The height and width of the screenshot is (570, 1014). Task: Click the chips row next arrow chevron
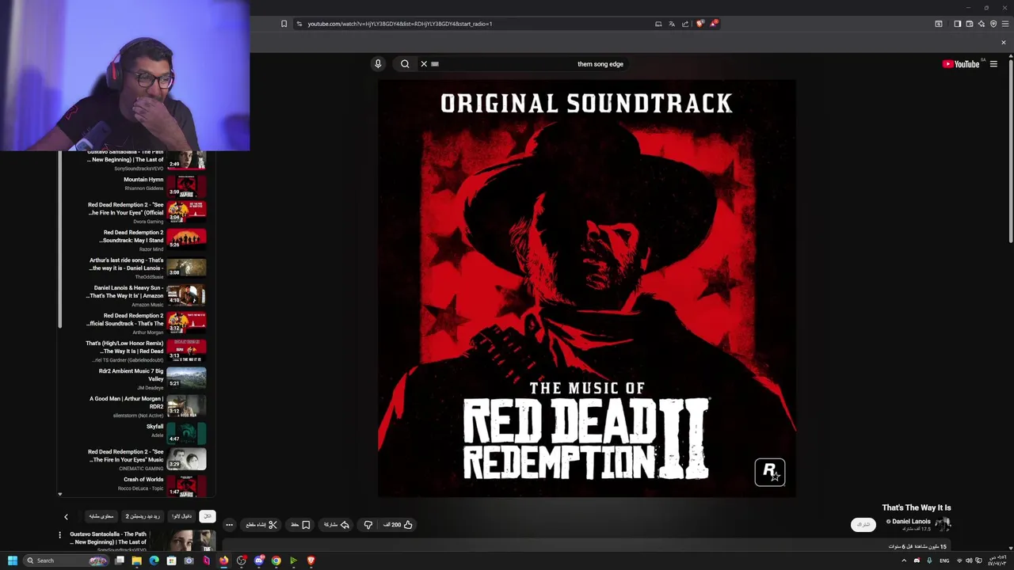tap(66, 517)
